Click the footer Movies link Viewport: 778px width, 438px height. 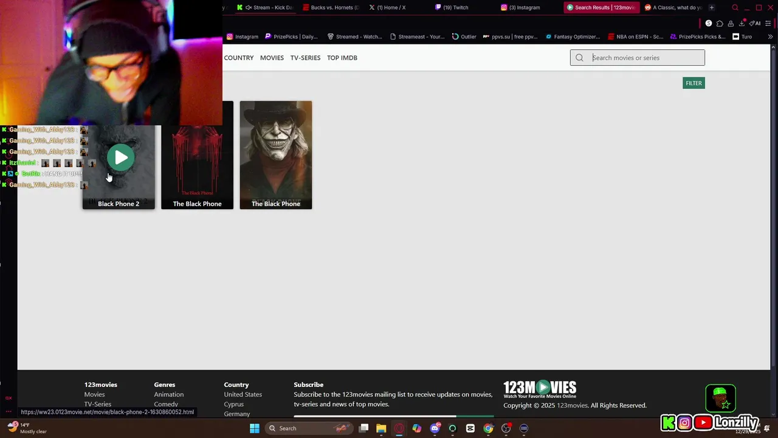tap(94, 394)
